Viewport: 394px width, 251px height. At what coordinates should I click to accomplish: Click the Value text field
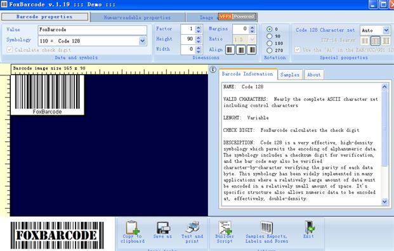92,30
